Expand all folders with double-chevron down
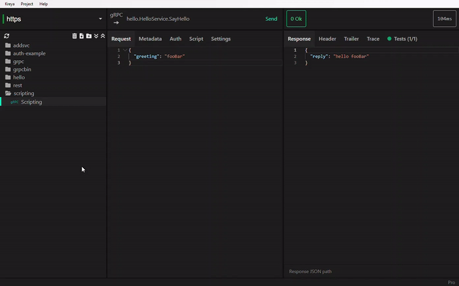The image size is (459, 286). [x=96, y=36]
